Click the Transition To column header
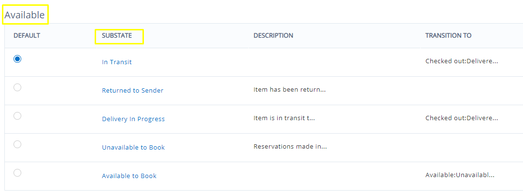Viewport: 523px width, 194px height. (448, 36)
